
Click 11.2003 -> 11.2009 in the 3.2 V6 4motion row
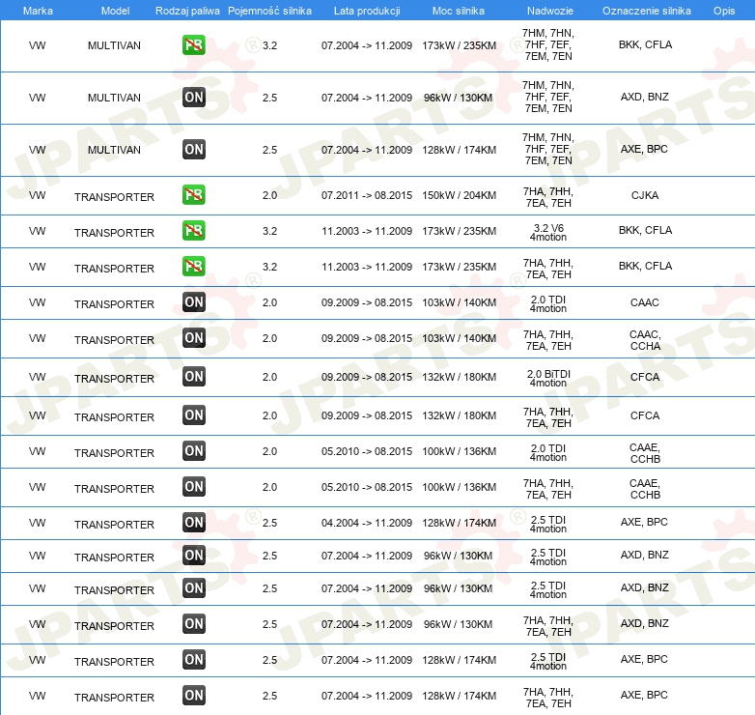(x=367, y=231)
